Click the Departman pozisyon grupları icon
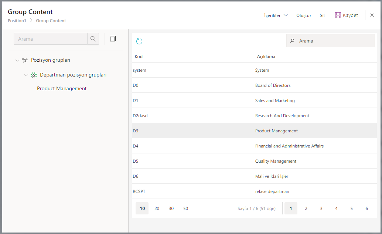Screen dimensions: 382x234 (x=34, y=75)
